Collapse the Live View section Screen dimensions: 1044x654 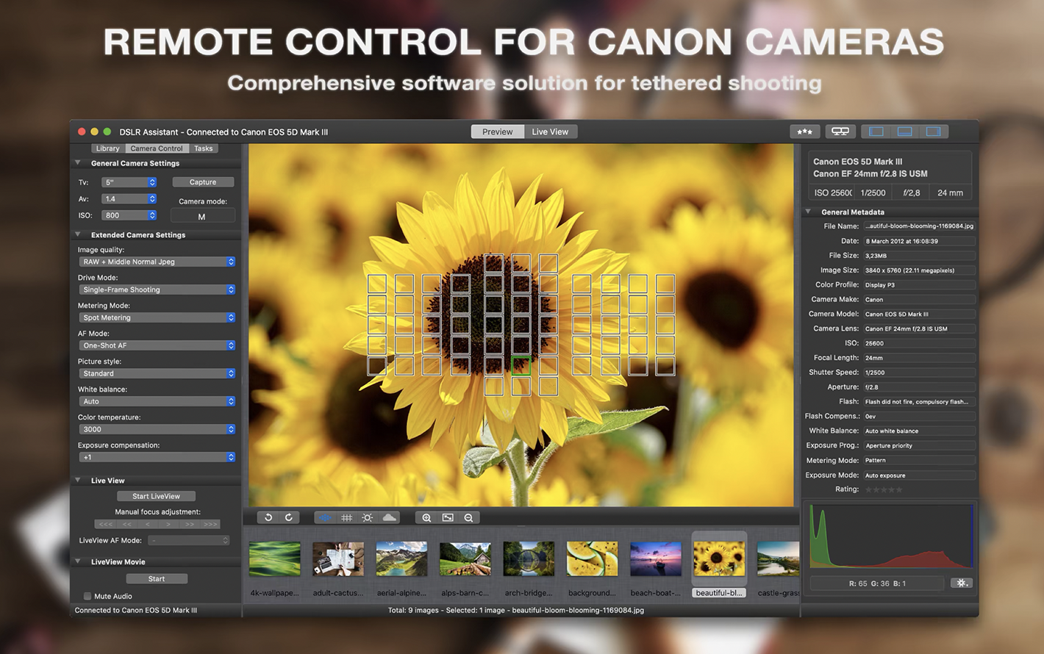[78, 481]
